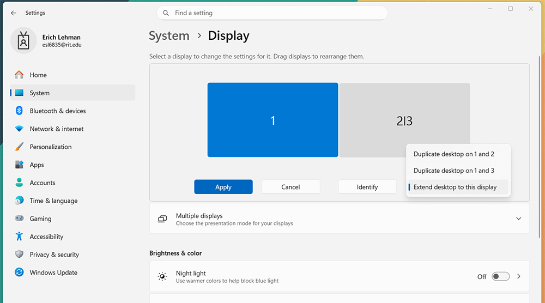Image resolution: width=545 pixels, height=303 pixels.
Task: Select display 2|3 thumbnail
Action: coord(404,117)
